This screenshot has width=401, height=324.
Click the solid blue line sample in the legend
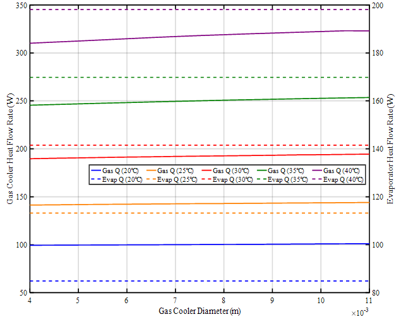tap(97, 171)
